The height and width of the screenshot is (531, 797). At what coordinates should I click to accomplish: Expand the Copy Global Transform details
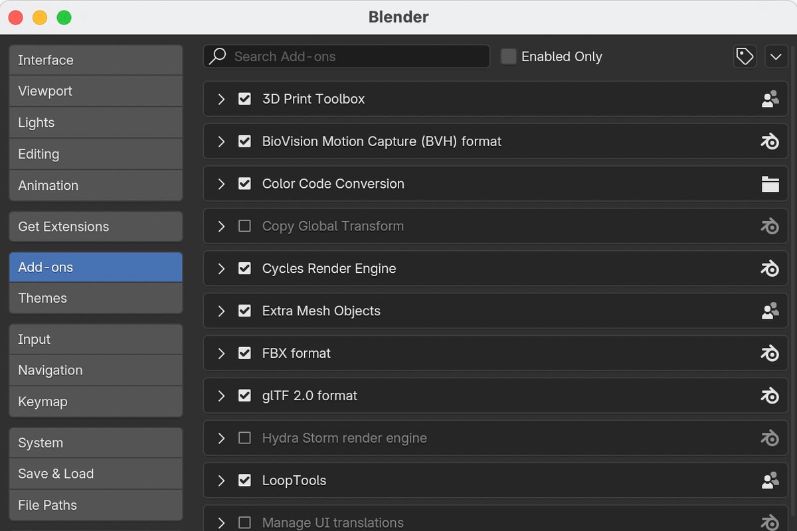pyautogui.click(x=222, y=226)
